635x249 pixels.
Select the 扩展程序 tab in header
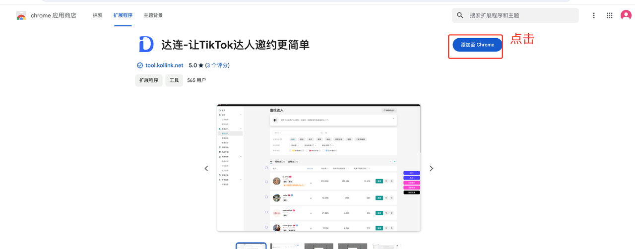coord(123,15)
